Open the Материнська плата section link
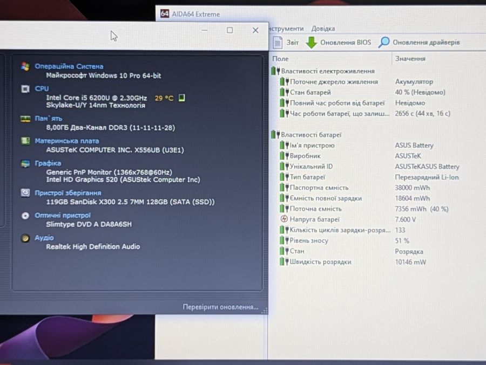The width and height of the screenshot is (486, 365). point(66,141)
